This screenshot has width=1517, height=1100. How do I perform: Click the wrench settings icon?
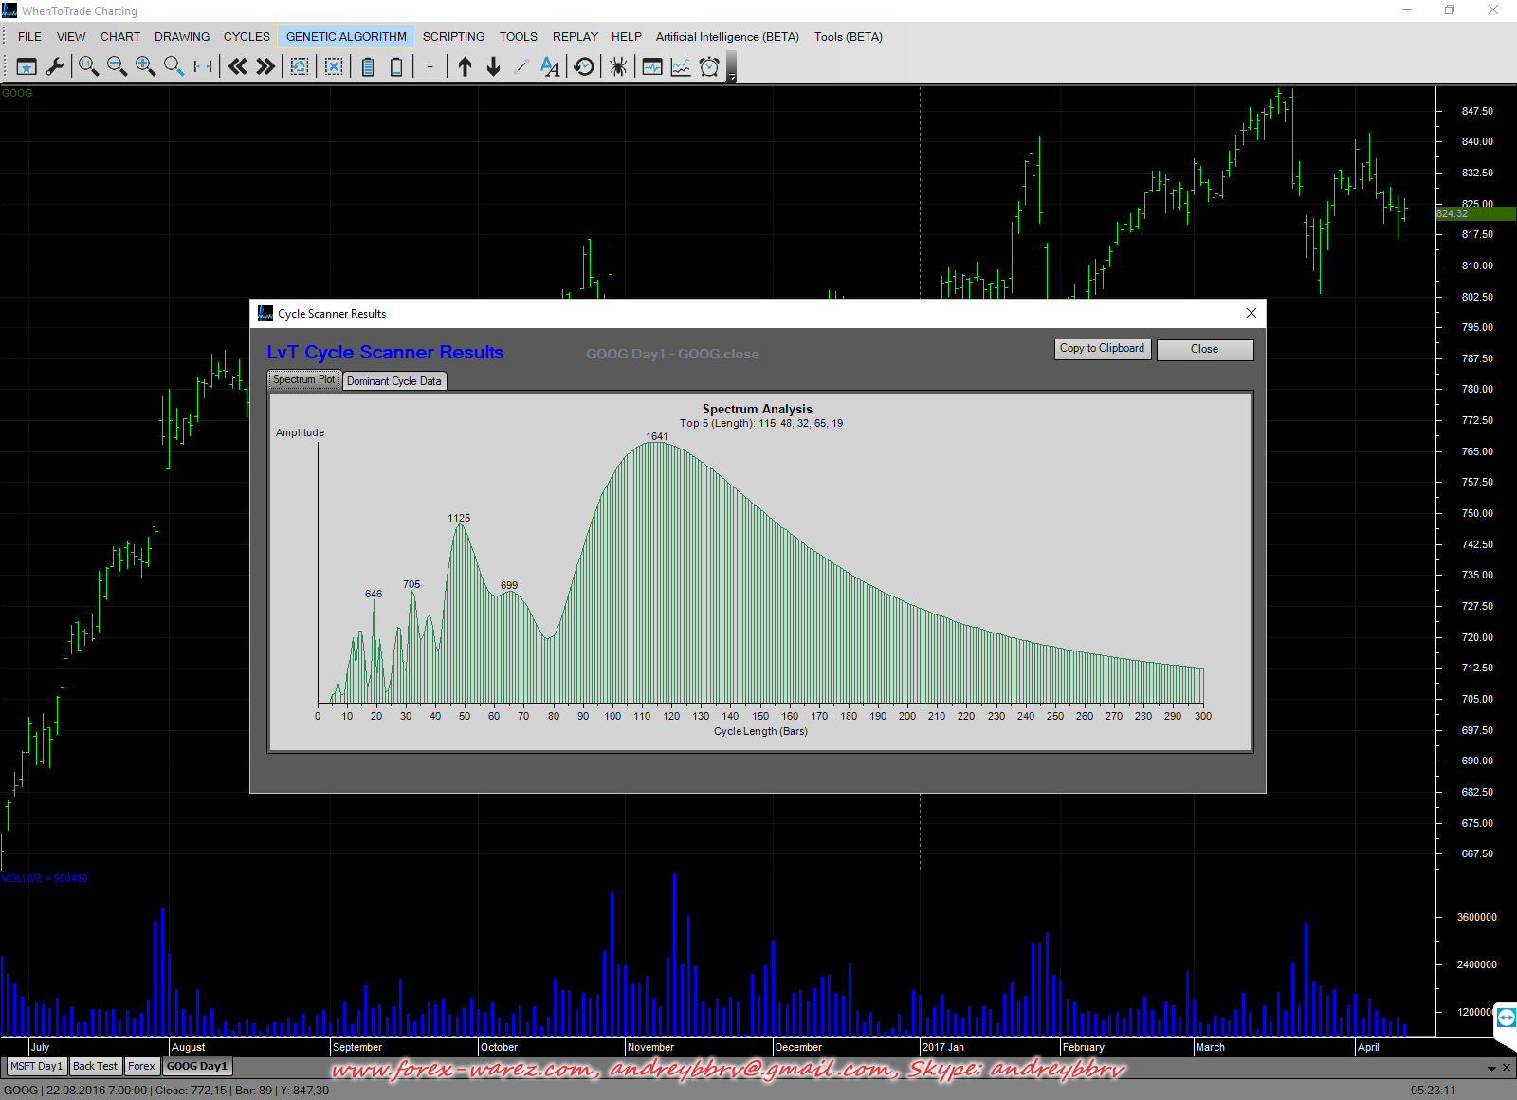click(x=55, y=66)
